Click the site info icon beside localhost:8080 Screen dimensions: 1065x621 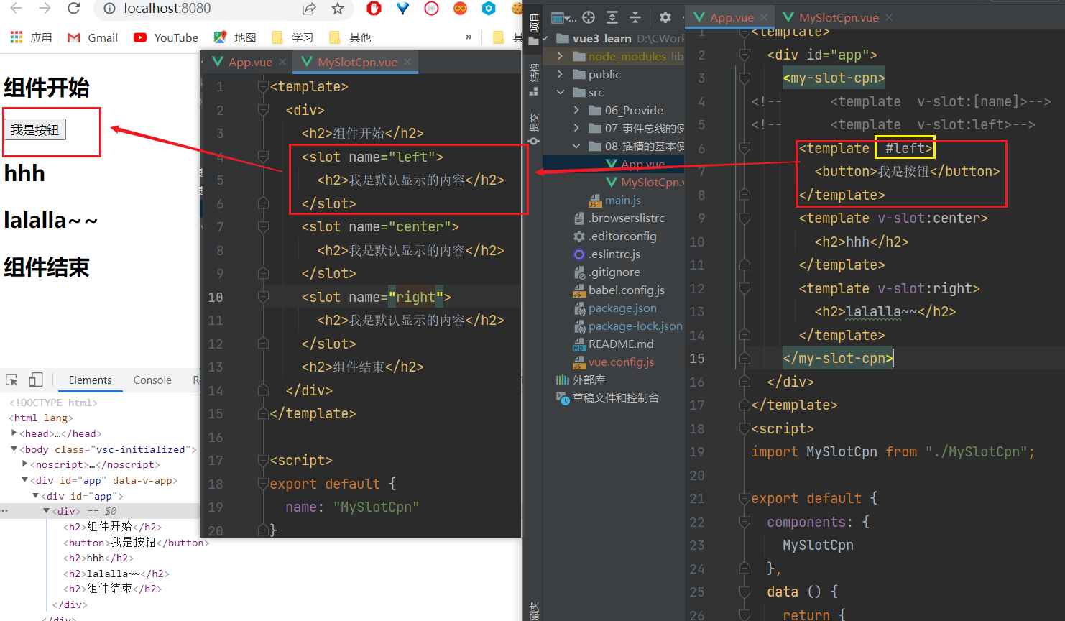(109, 9)
